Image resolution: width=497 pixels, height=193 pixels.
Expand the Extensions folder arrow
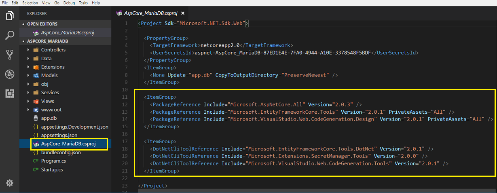[28, 67]
